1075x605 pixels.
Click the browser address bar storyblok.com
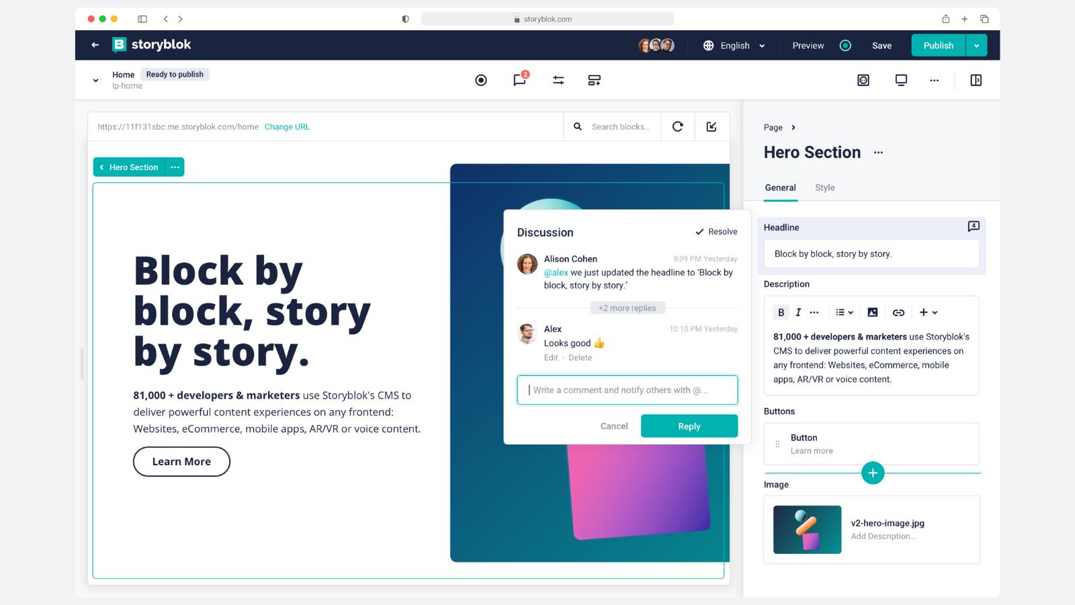click(x=548, y=19)
